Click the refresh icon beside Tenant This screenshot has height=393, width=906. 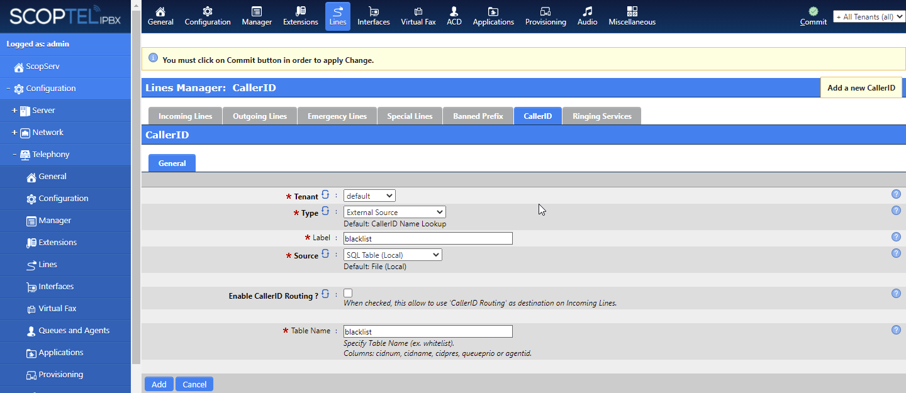325,195
